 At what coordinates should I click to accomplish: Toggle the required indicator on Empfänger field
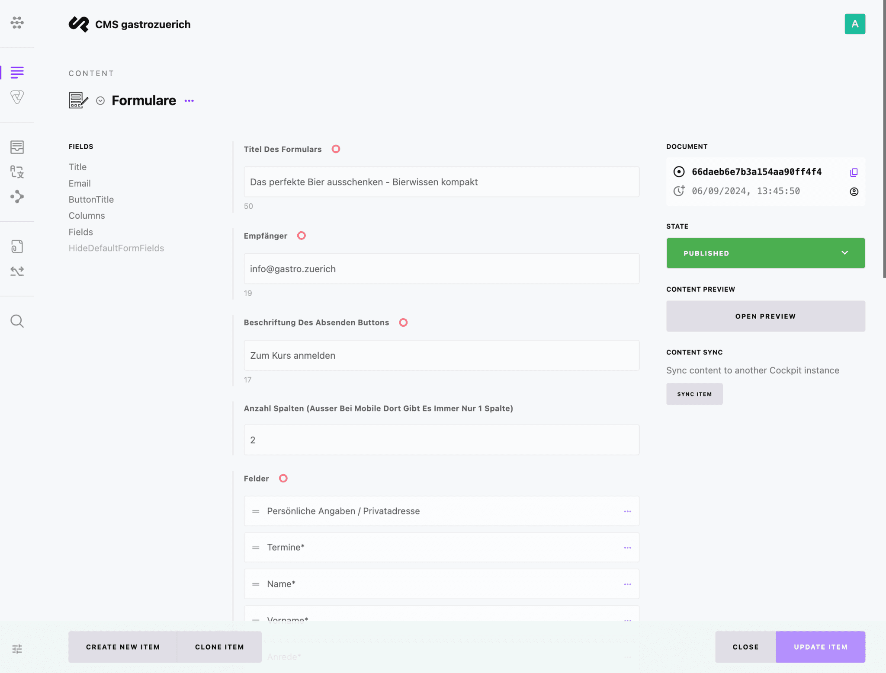(301, 236)
